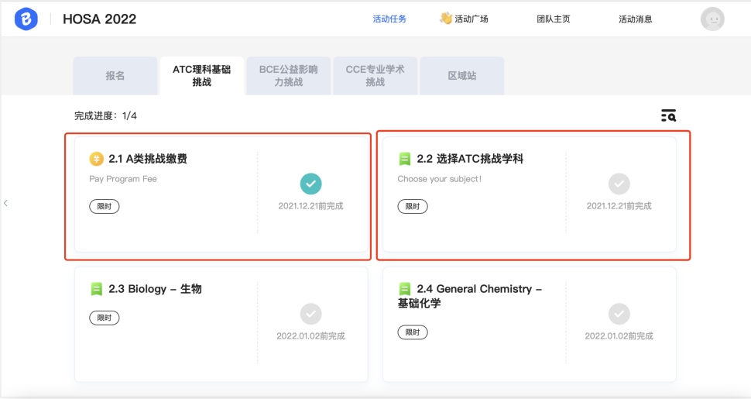Click the HOSA 2022 title text

(100, 19)
